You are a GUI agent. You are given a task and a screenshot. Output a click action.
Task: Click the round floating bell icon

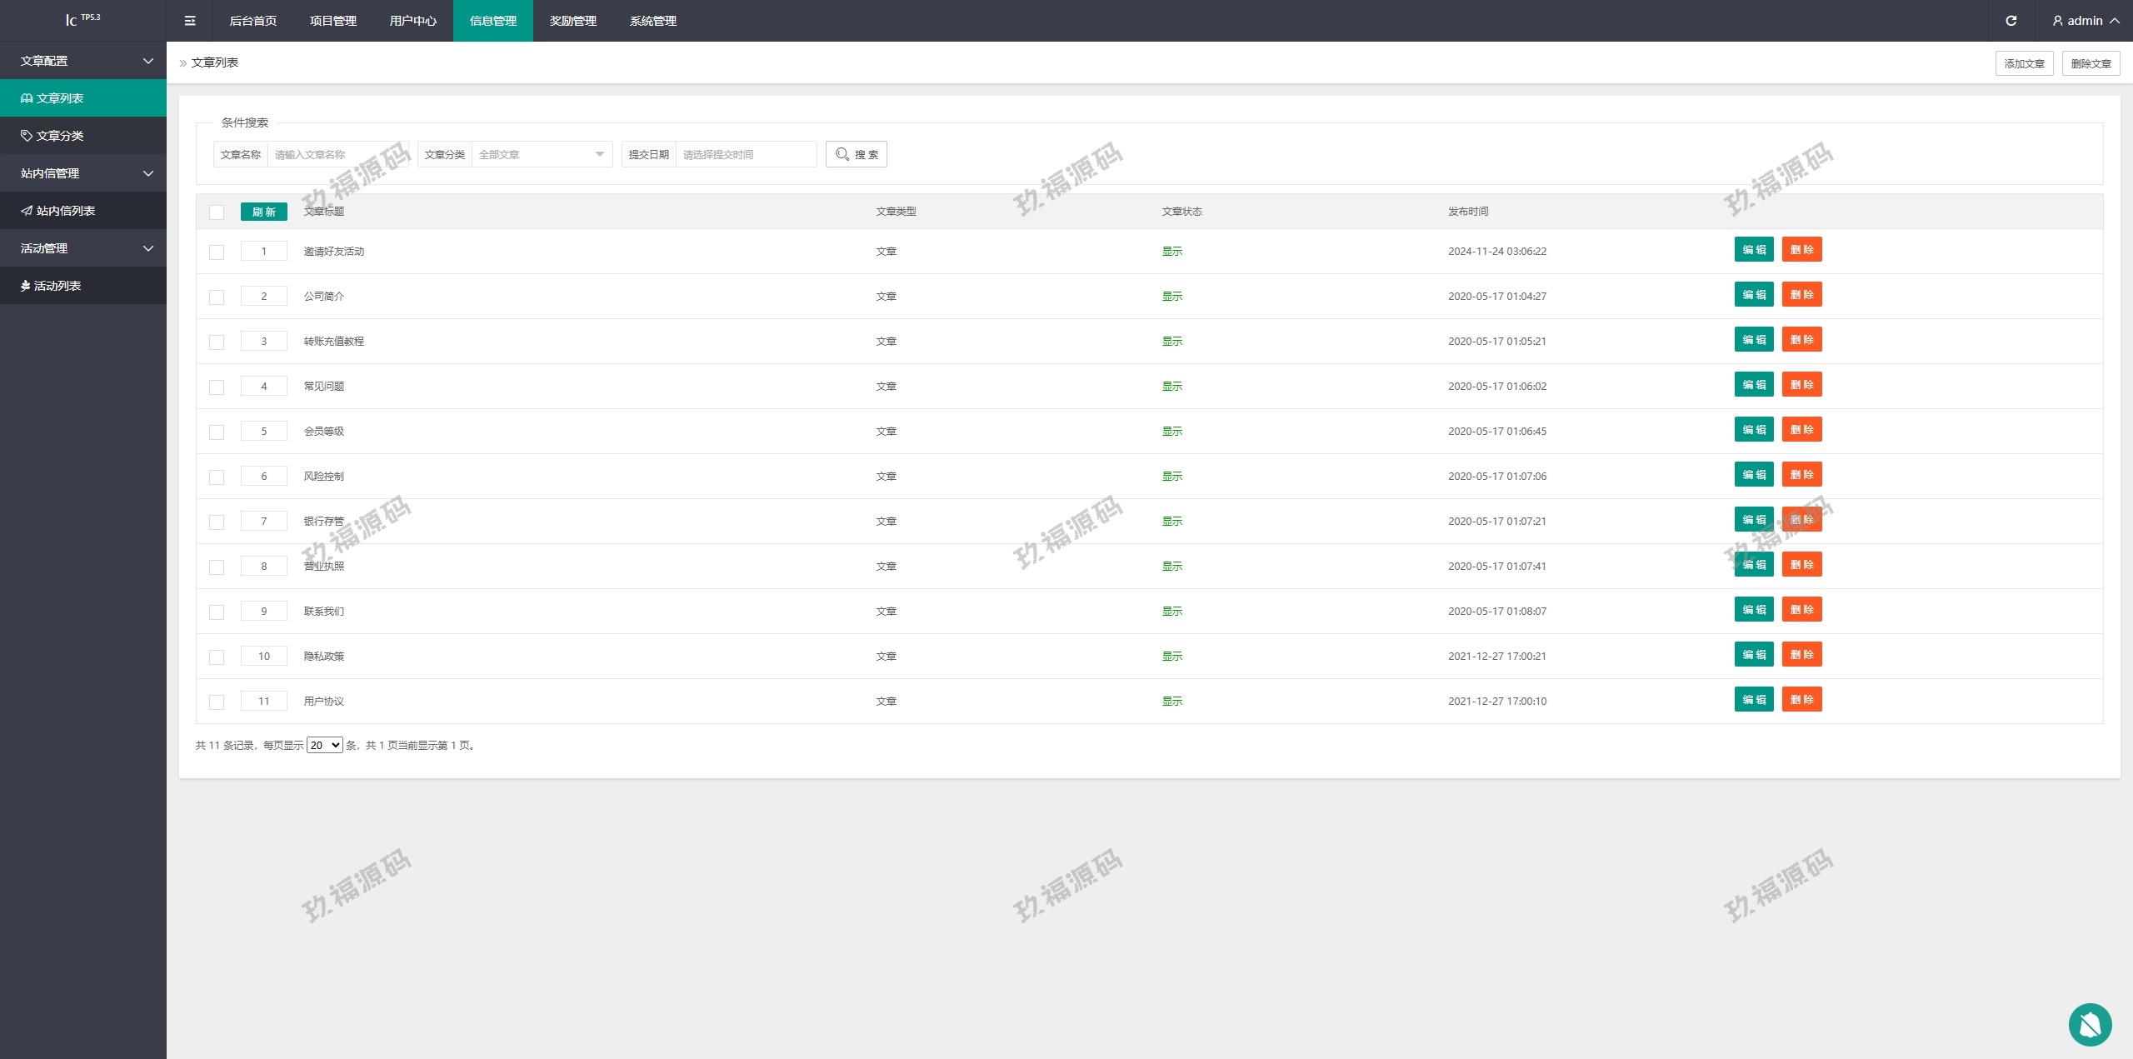(x=2090, y=1024)
